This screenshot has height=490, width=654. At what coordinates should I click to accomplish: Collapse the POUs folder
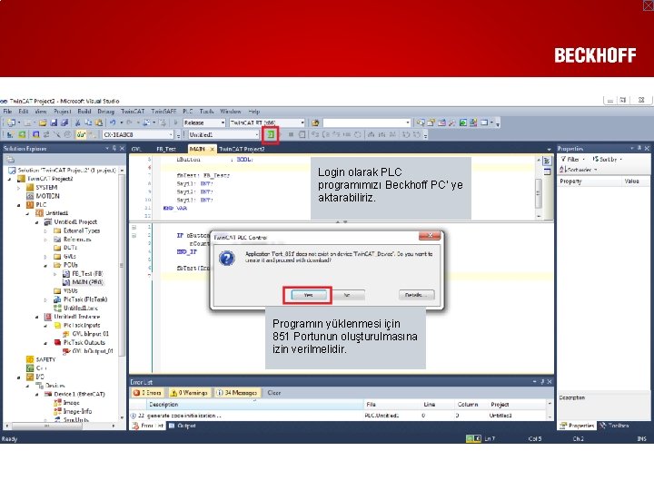coord(45,265)
